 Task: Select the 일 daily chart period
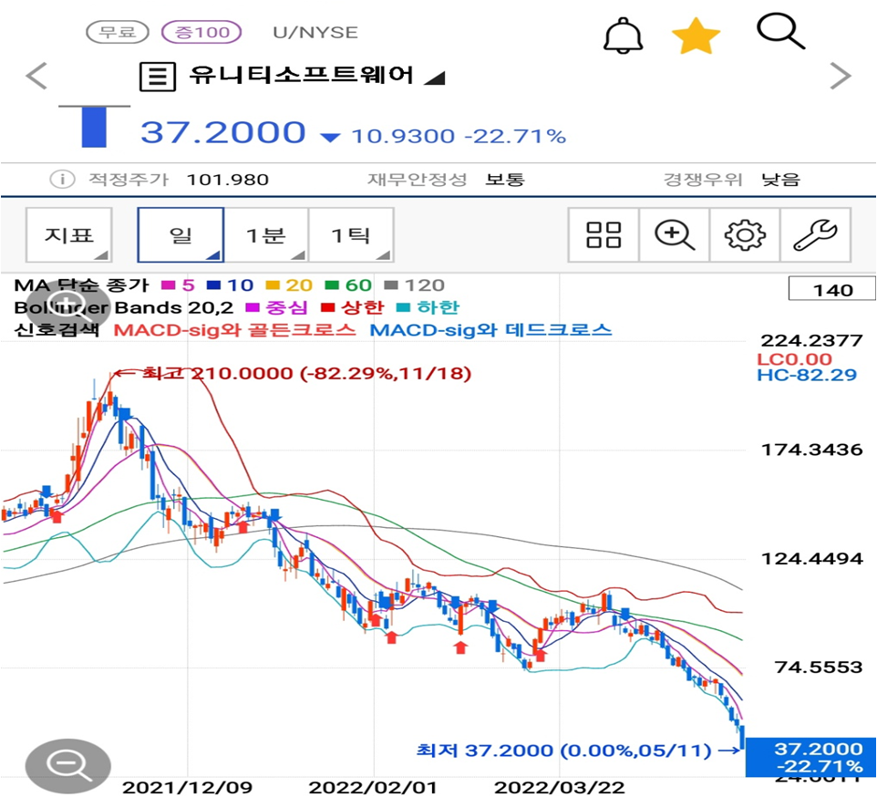[x=181, y=235]
